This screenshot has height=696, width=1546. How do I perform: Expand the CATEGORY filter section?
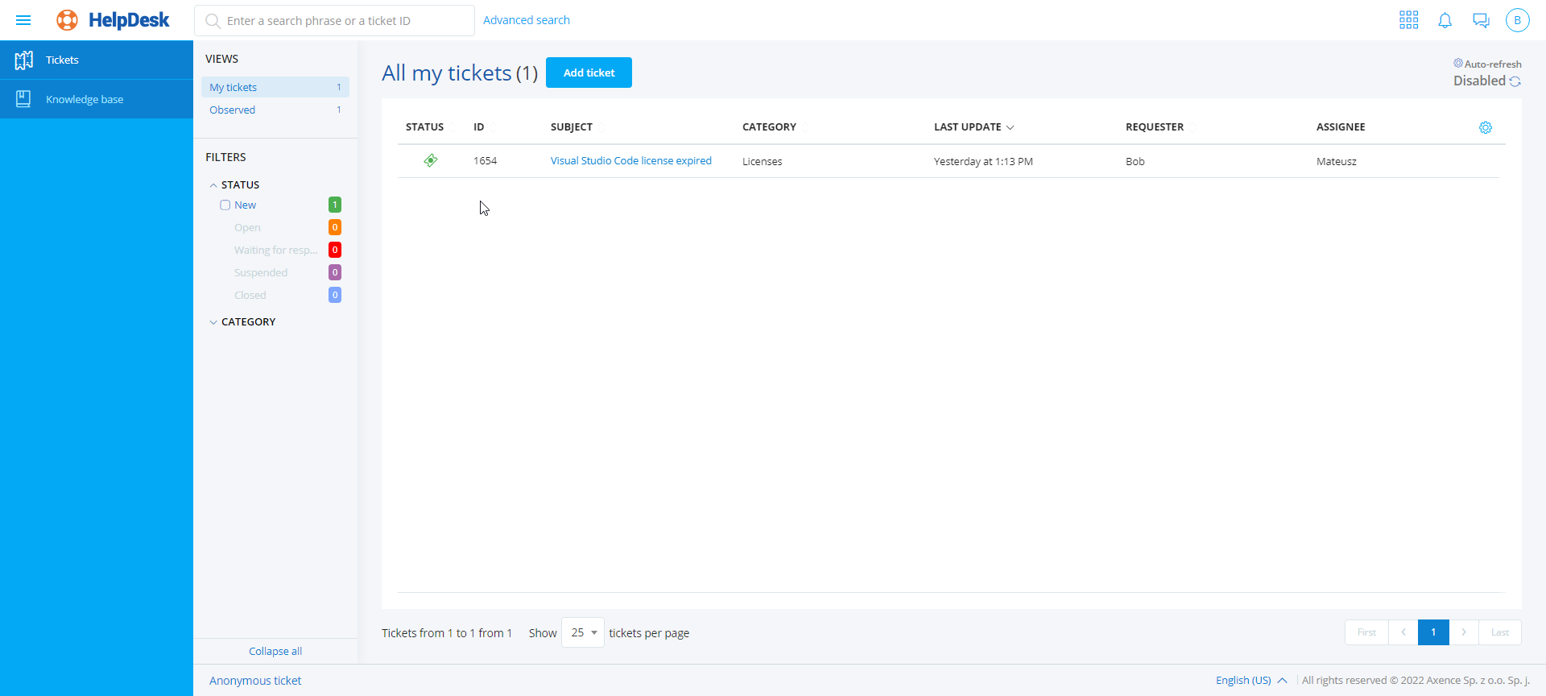coord(213,322)
